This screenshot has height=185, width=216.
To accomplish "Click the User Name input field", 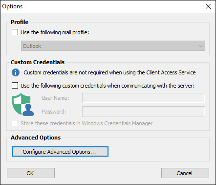I will point(144,98).
